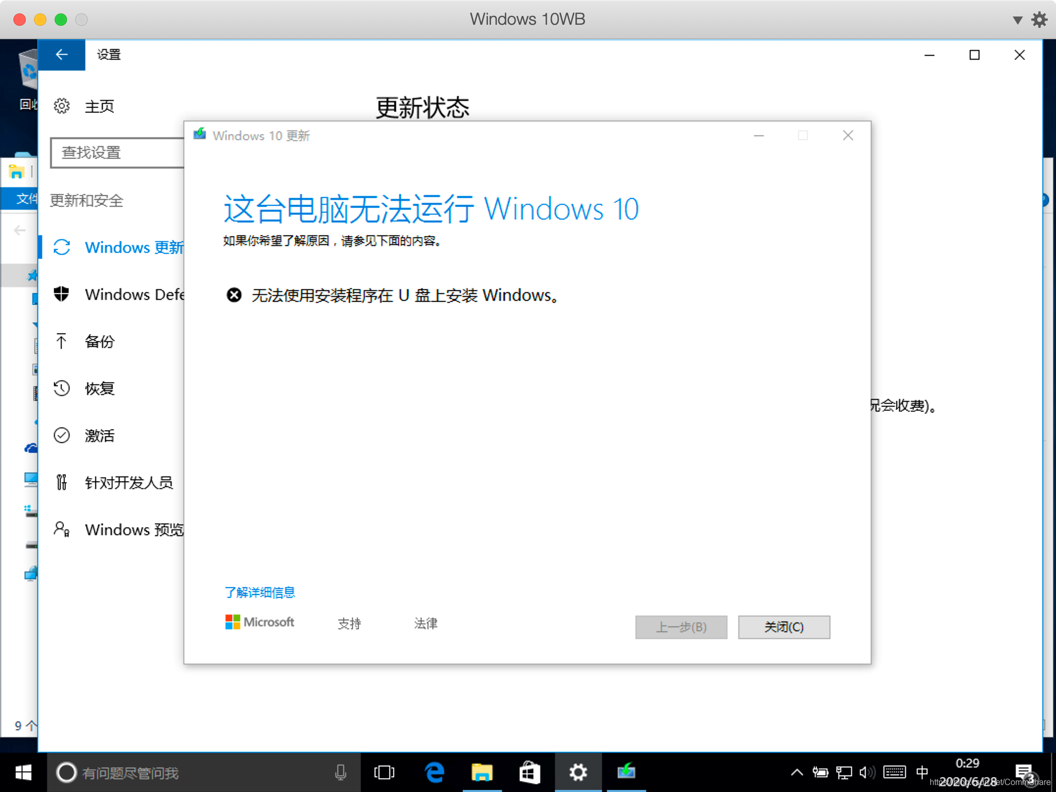This screenshot has width=1056, height=792.
Task: Open 恢复 recovery settings
Action: 99,388
